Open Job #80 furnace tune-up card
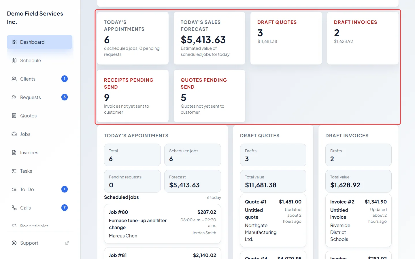The width and height of the screenshot is (415, 259). tap(163, 224)
